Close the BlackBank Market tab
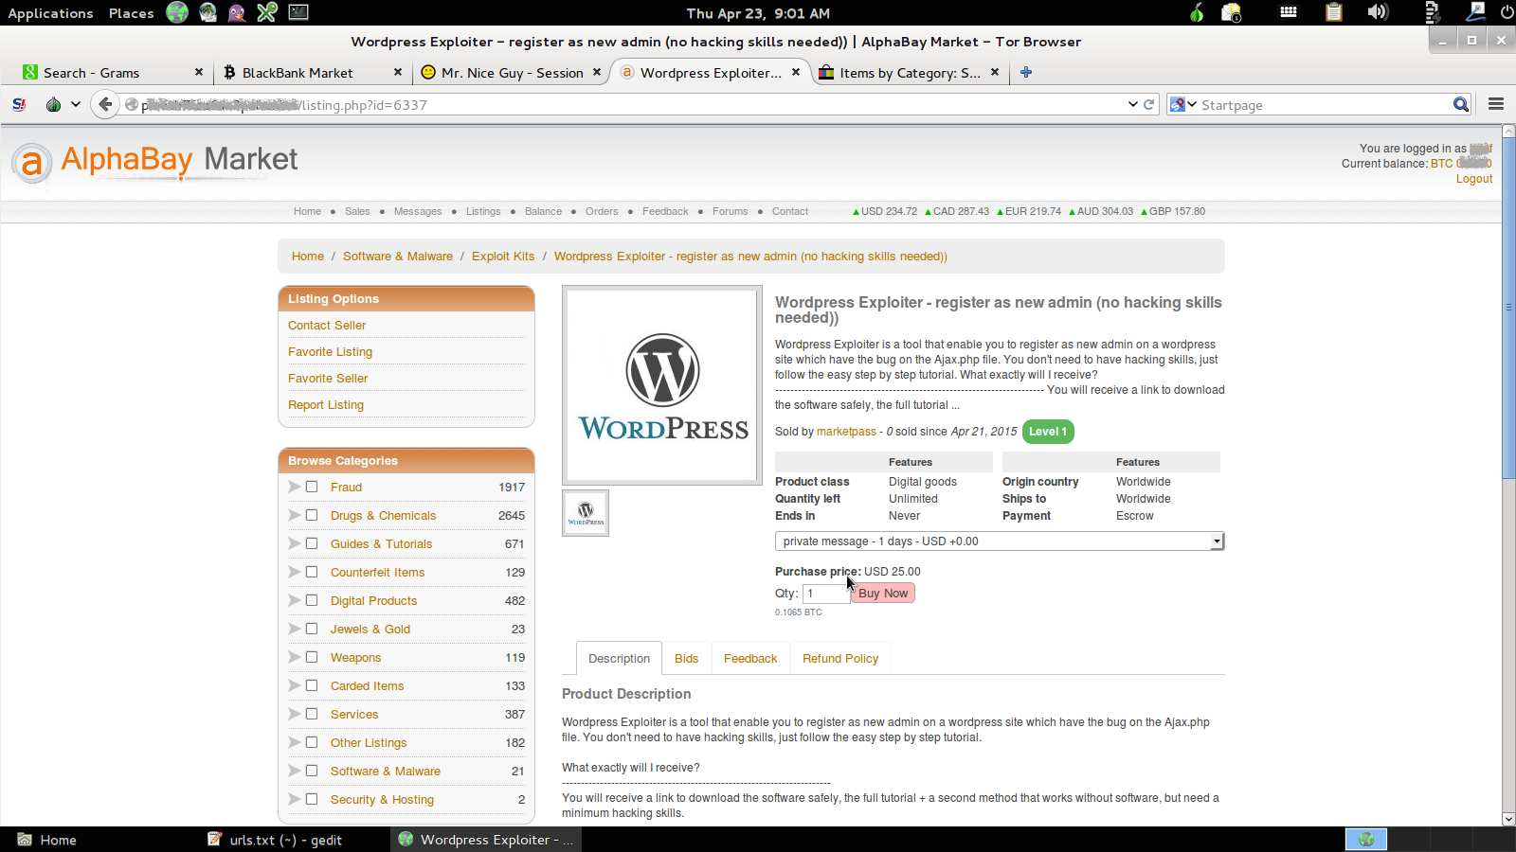The height and width of the screenshot is (852, 1516). point(398,72)
